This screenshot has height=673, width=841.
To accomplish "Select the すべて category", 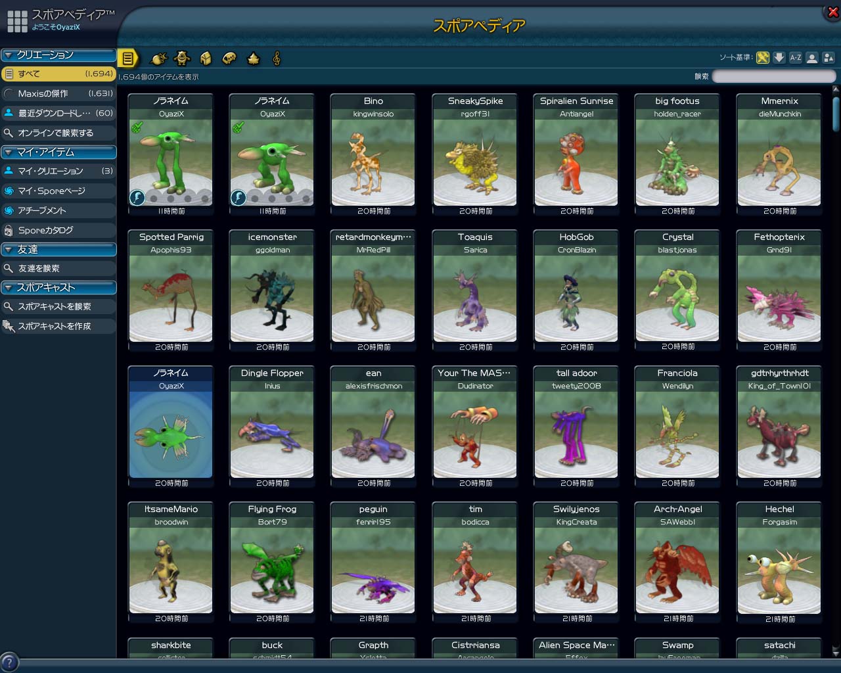I will 58,74.
